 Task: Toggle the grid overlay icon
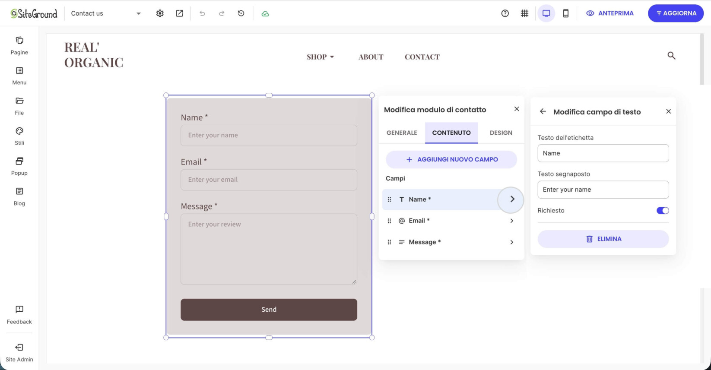(x=524, y=13)
